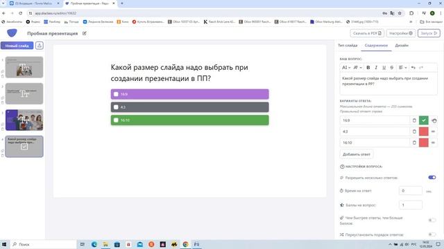Toggle strikethrough formatting
The height and width of the screenshot is (249, 444).
pos(391,68)
